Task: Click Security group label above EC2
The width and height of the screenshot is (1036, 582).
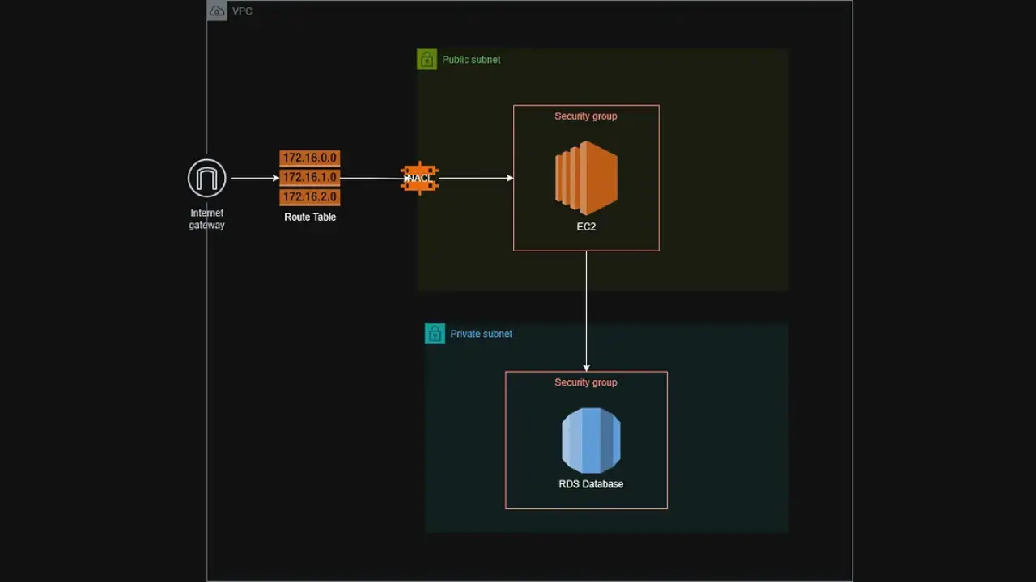Action: [586, 116]
